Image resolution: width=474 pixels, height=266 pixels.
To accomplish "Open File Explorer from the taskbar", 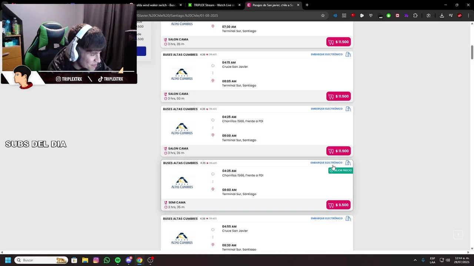I will [85, 260].
